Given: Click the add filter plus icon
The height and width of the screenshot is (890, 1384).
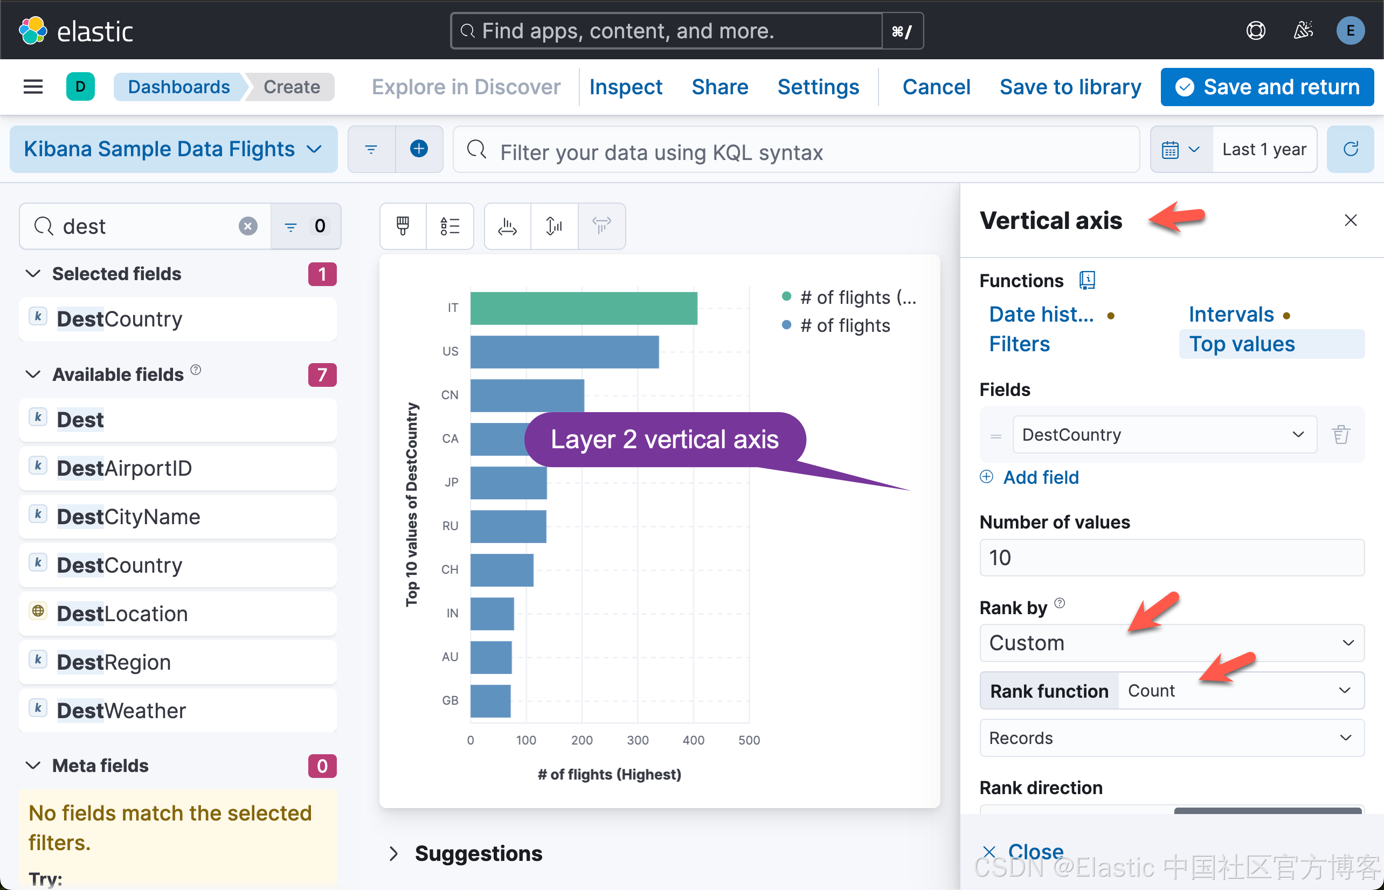Looking at the screenshot, I should point(419,149).
